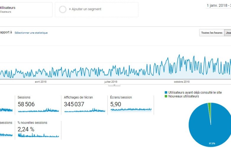Click the green Nouveaux utilisateurs legend swatch
231x148 pixels.
(x=166, y=96)
